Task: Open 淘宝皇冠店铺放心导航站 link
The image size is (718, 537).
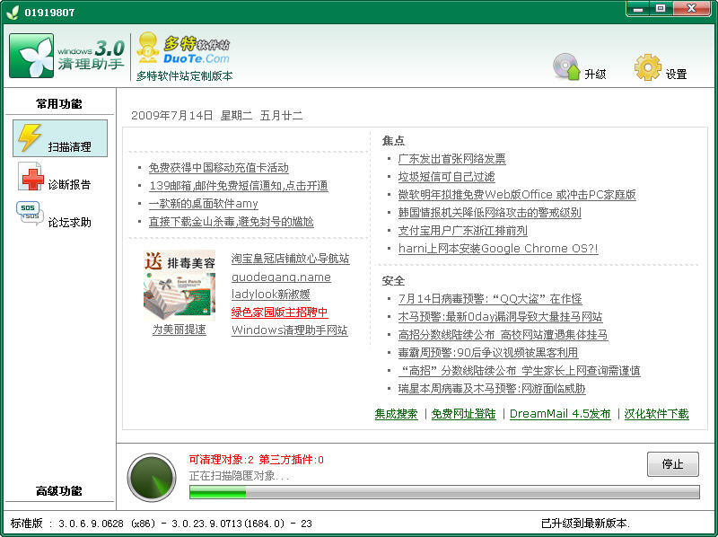Action: pyautogui.click(x=290, y=259)
